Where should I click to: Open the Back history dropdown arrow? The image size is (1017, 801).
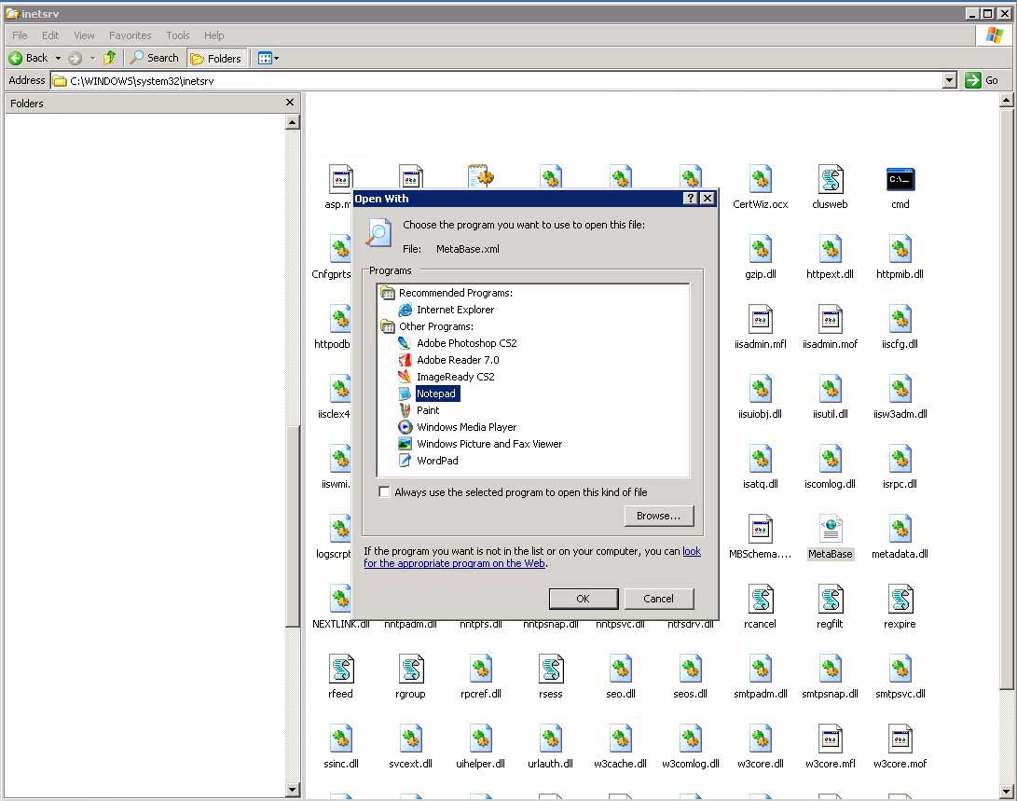tap(58, 58)
